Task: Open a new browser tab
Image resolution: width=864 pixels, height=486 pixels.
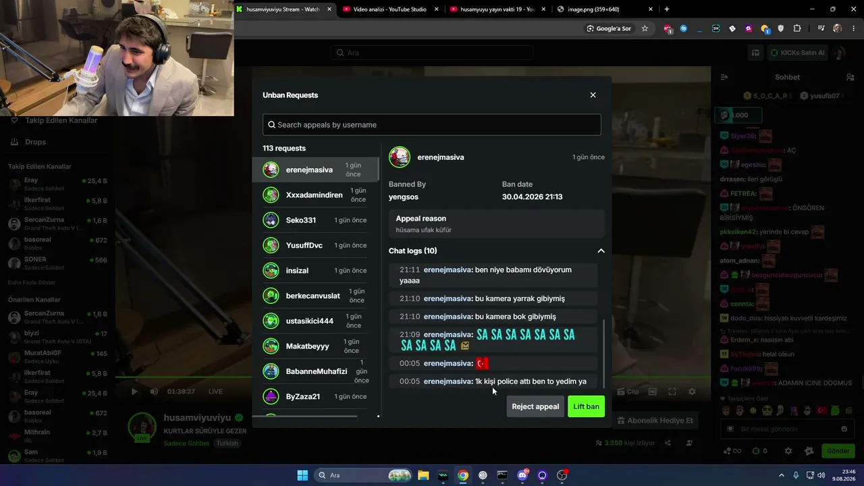Action: click(667, 9)
